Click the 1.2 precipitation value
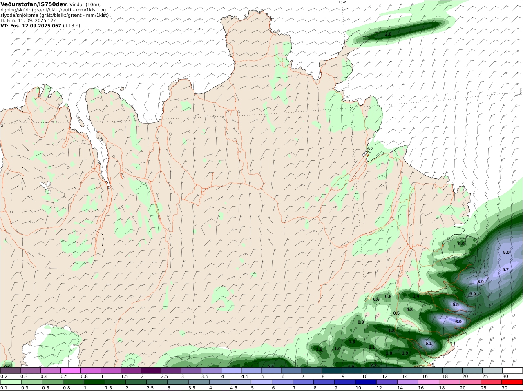The height and width of the screenshot is (391, 523). (x=319, y=349)
